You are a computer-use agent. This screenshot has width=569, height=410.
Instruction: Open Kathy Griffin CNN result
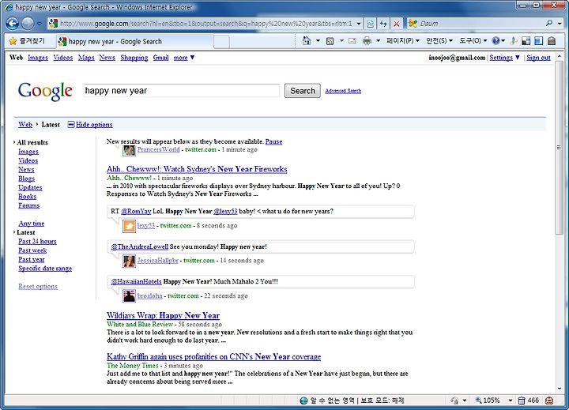213,356
